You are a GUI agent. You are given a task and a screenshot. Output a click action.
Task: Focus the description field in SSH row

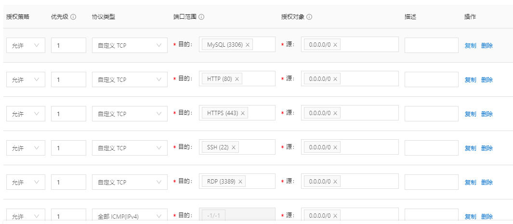[x=432, y=148]
